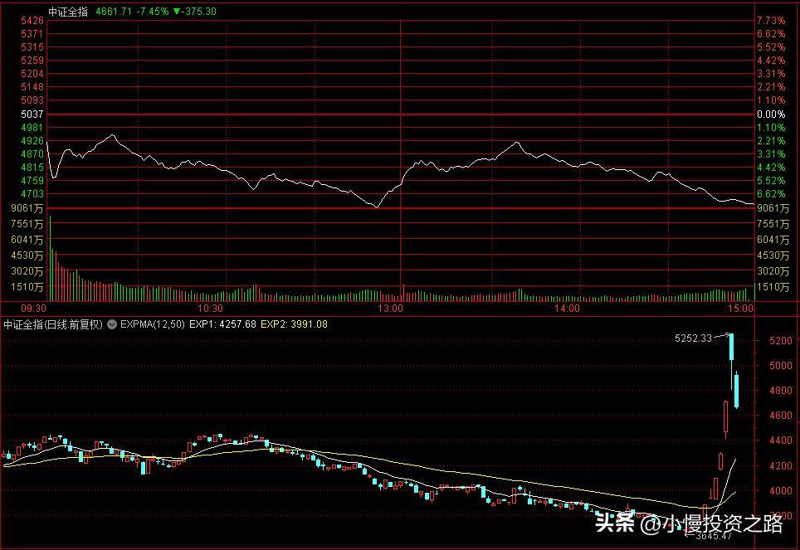Click the green 4.42% percentage label
This screenshot has width=800, height=550.
click(x=771, y=168)
